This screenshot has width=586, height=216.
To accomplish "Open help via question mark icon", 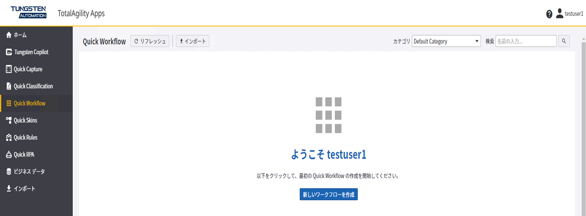I will tap(549, 14).
